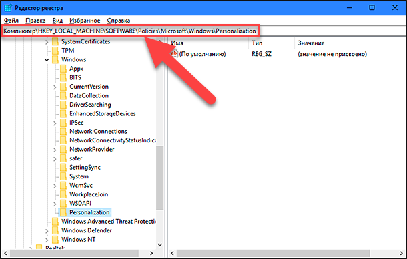Click the tree pane vertical scrollbar thumb
407x259 pixels.
click(160, 178)
